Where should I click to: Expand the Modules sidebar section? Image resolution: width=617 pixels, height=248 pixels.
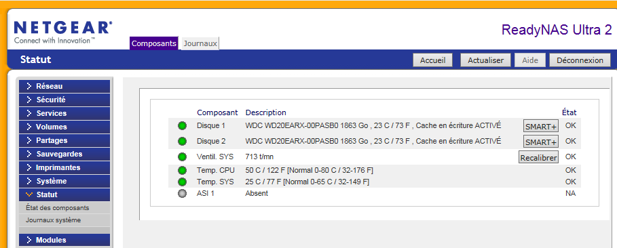[x=64, y=240]
